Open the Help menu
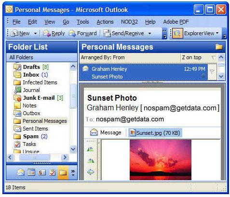The image size is (230, 197). (x=150, y=22)
